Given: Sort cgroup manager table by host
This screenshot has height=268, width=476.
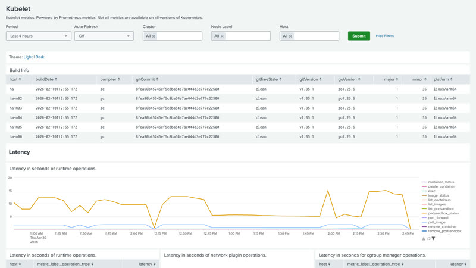Looking at the screenshot, I should 324,264.
